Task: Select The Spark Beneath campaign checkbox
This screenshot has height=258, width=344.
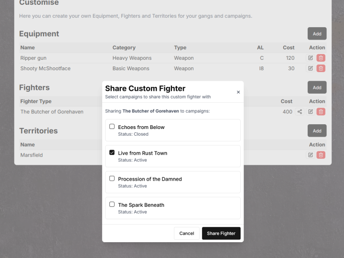Action: coord(112,204)
